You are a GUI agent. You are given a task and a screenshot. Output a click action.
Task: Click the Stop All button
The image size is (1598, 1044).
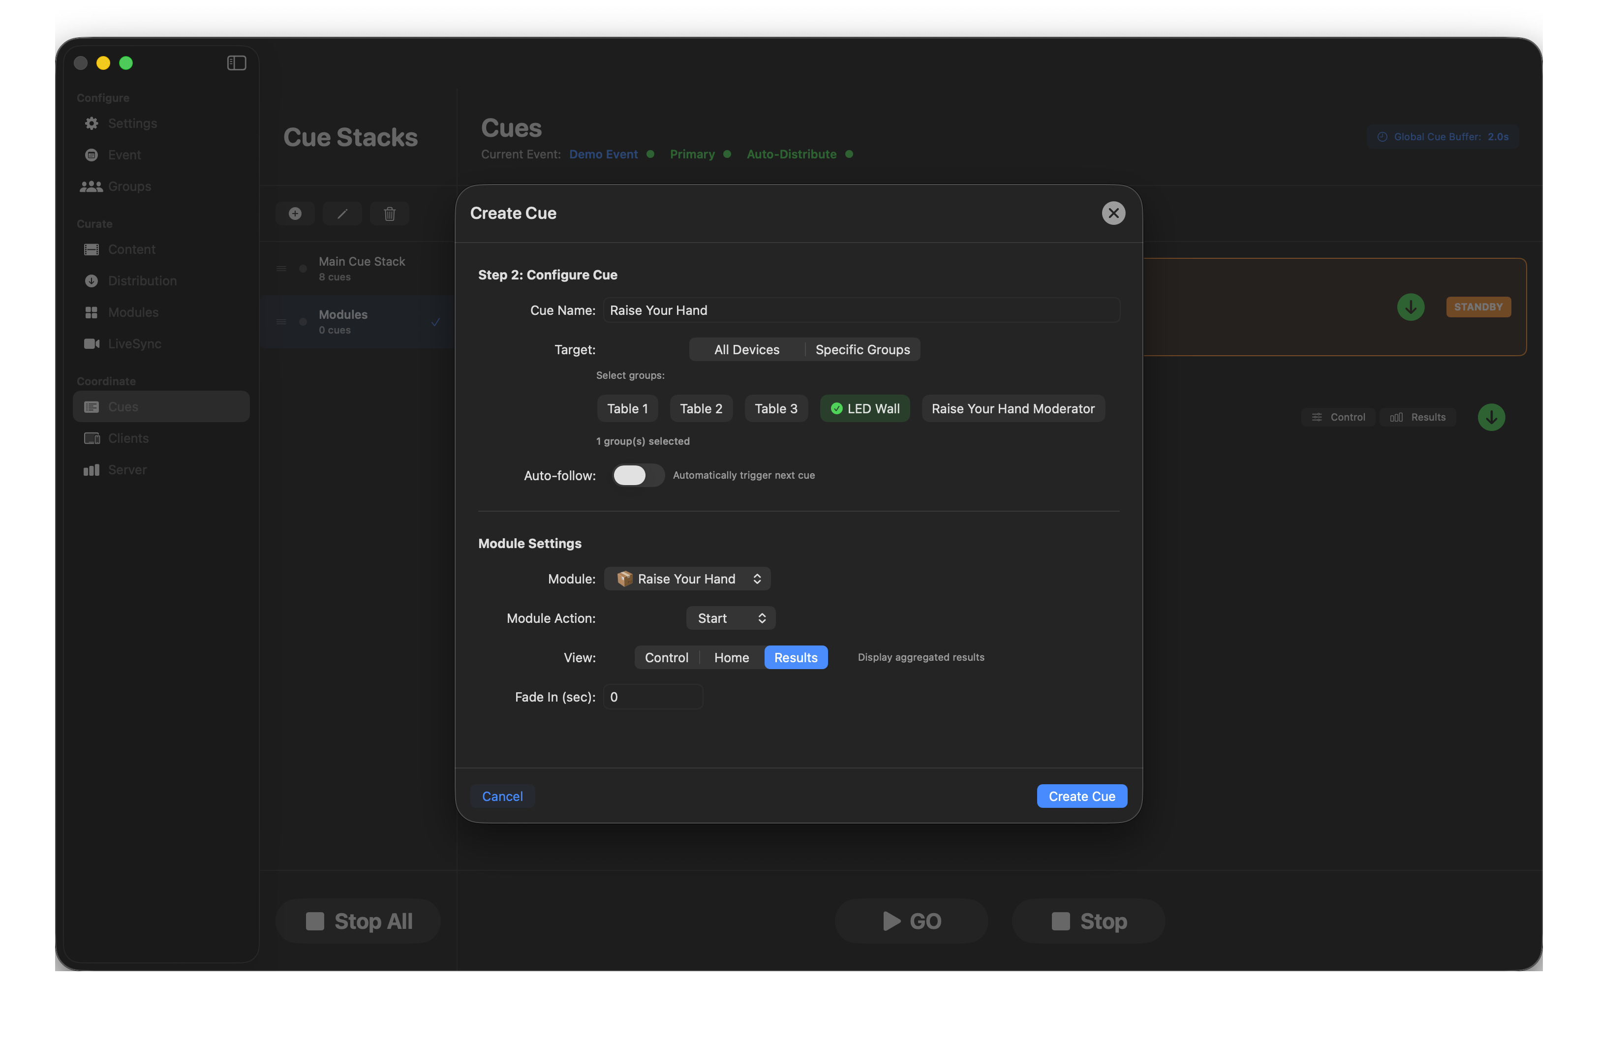(359, 922)
